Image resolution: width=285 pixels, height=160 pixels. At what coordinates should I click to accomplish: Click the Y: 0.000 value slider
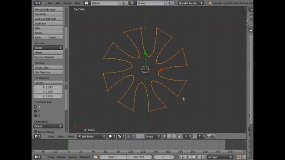point(48,92)
